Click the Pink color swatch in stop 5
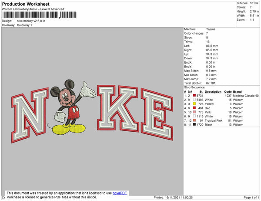The width and height of the screenshot is (261, 201). coord(194,112)
